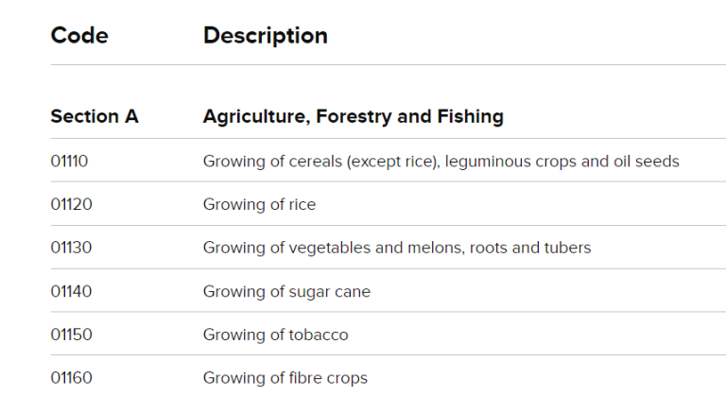Click the Code column header
This screenshot has height=396, width=726.
pyautogui.click(x=79, y=36)
